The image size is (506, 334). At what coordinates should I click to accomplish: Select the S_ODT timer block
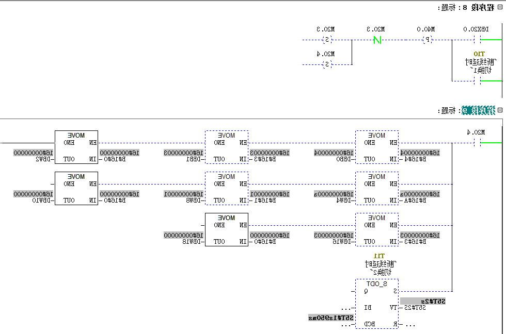[377, 304]
